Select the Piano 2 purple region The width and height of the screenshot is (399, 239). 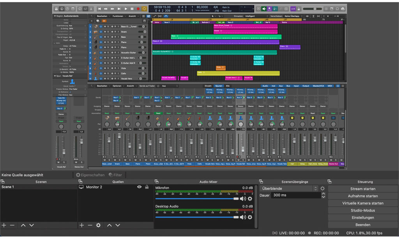[x=215, y=42]
